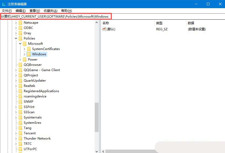Expand the Tencent key
The image size is (225, 153).
(x=16, y=133)
